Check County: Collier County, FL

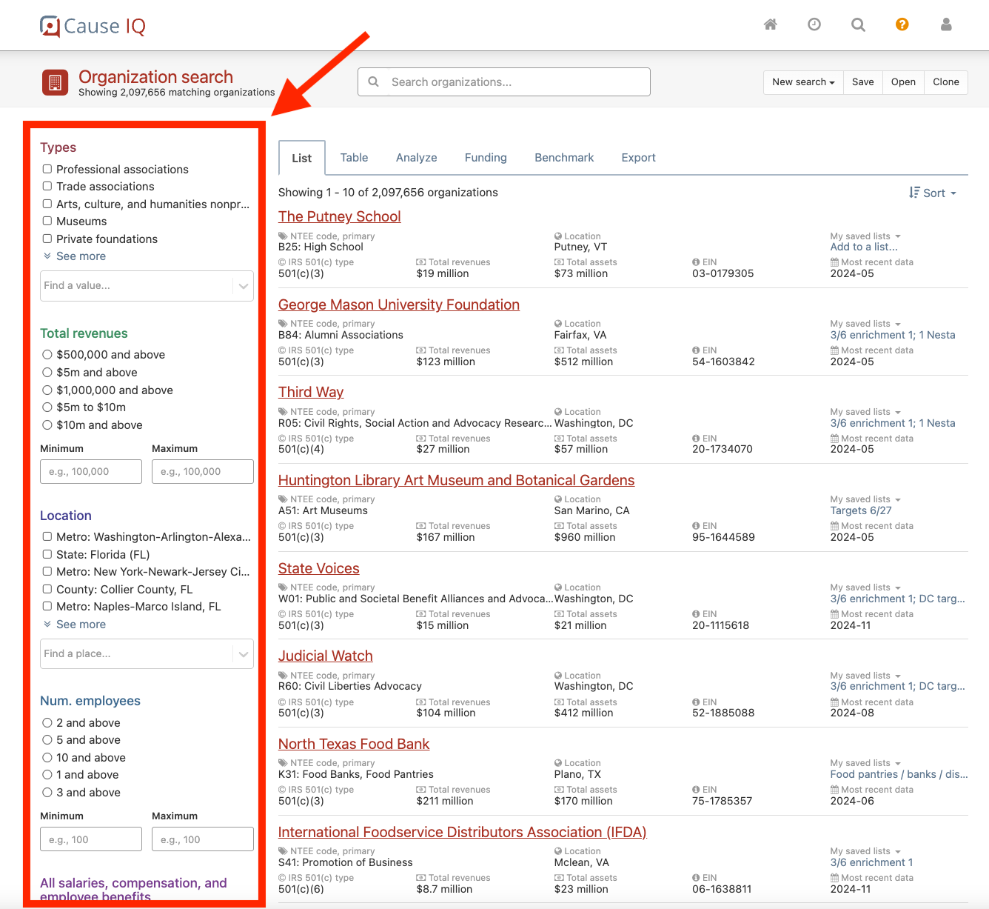47,589
